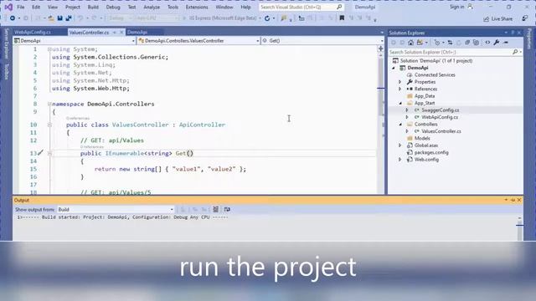This screenshot has width=536, height=301.
Task: Click the Solution Explorer Home icon
Action: [x=410, y=43]
